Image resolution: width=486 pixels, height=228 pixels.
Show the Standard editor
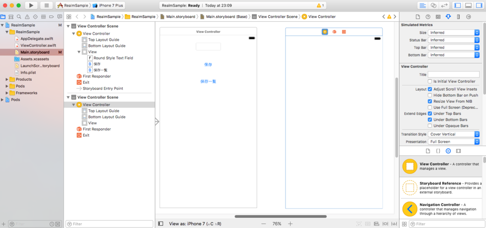click(422, 6)
